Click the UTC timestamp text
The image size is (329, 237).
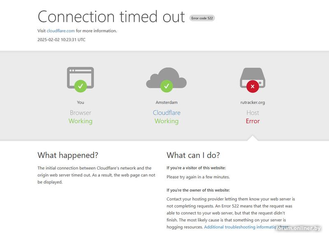click(x=61, y=39)
